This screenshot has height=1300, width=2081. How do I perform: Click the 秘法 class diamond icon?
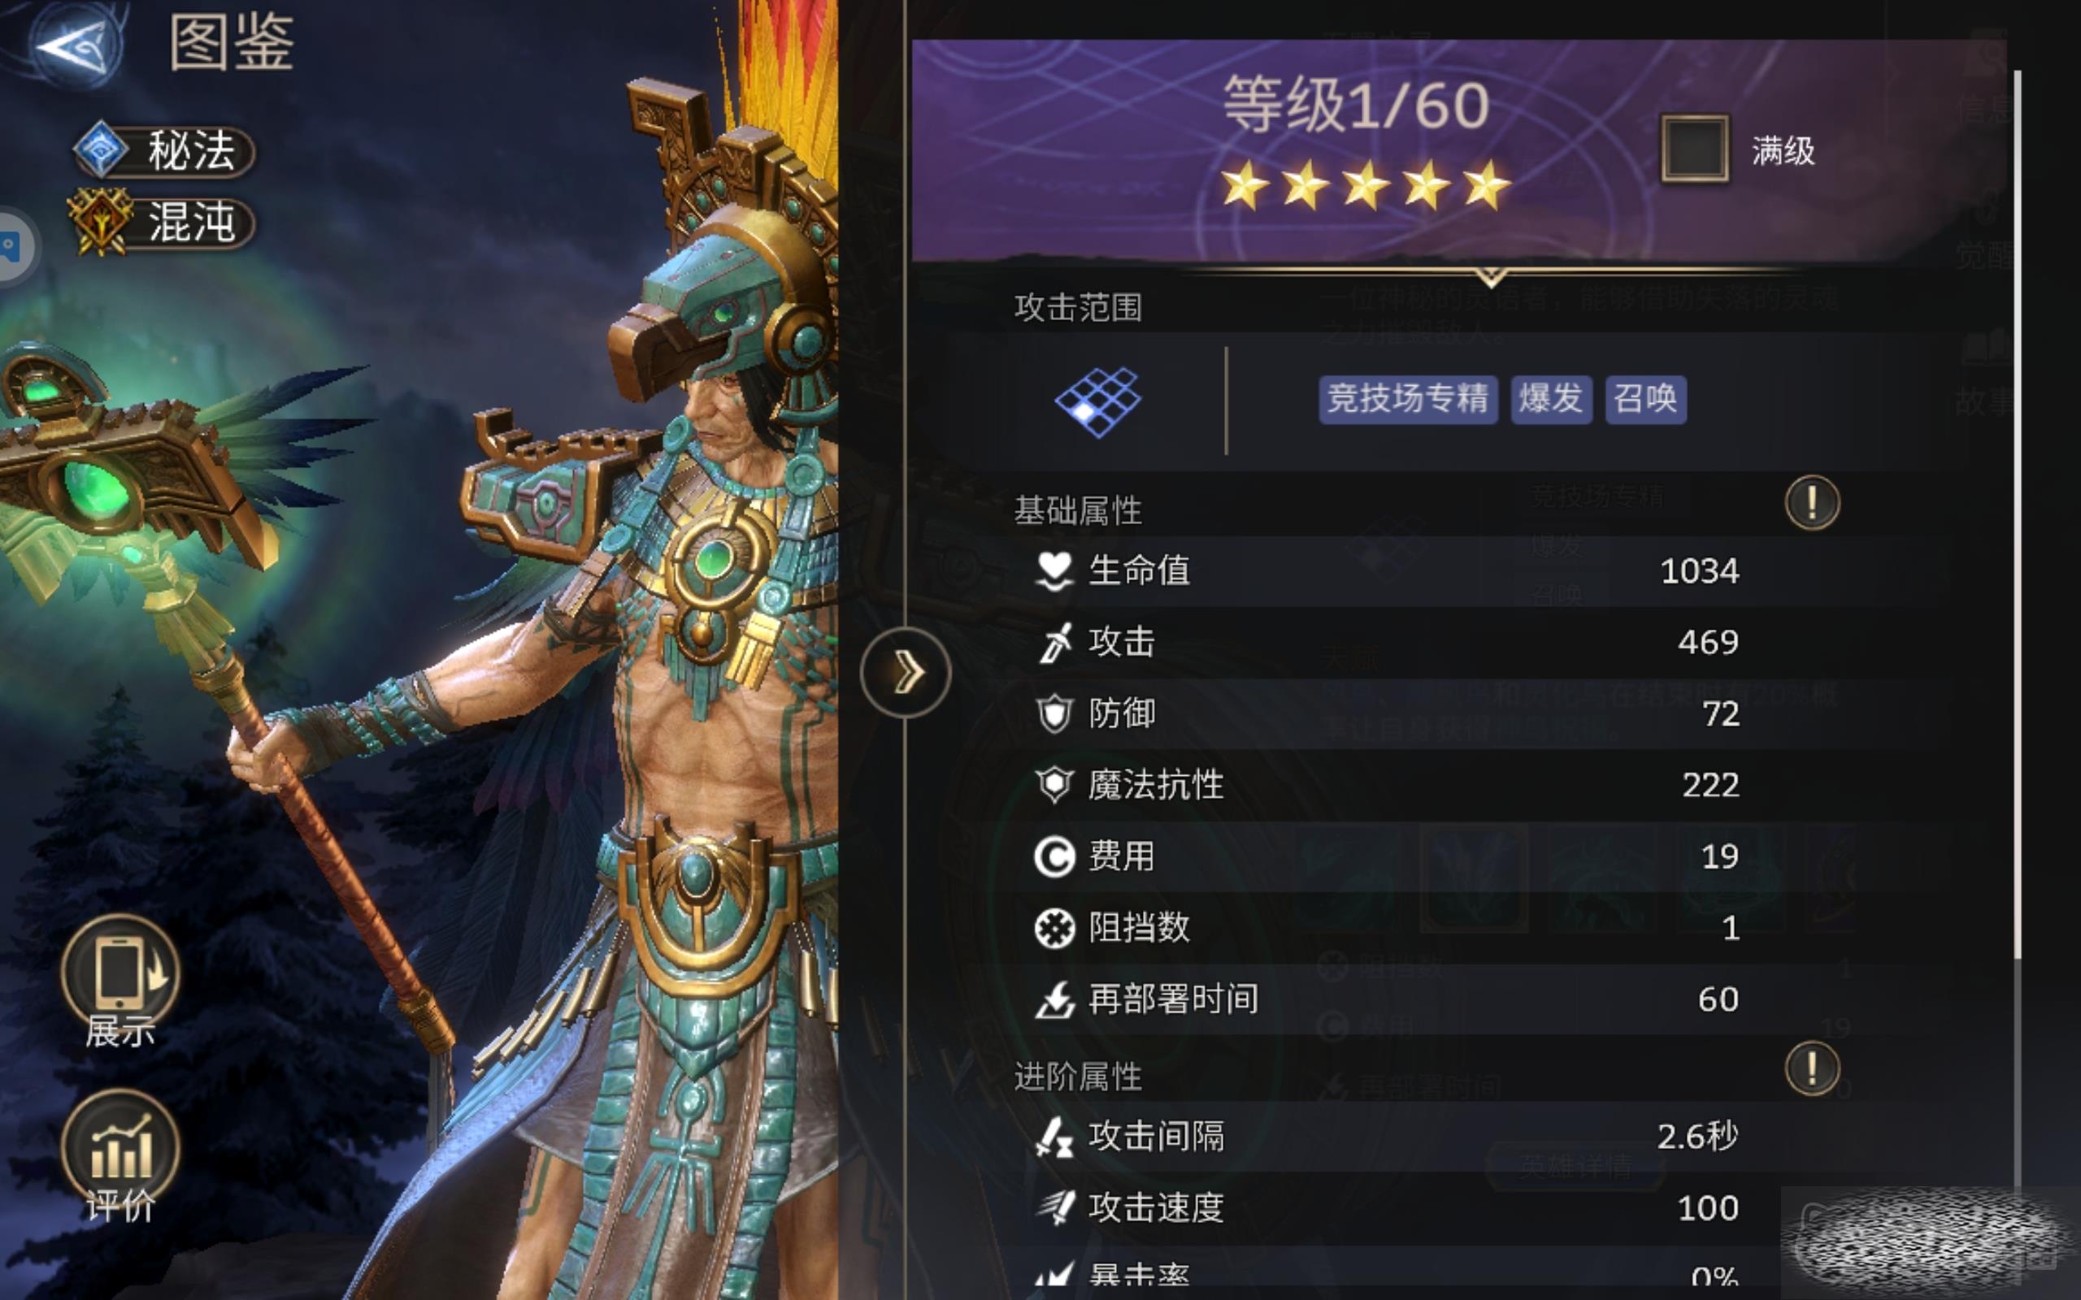point(102,149)
